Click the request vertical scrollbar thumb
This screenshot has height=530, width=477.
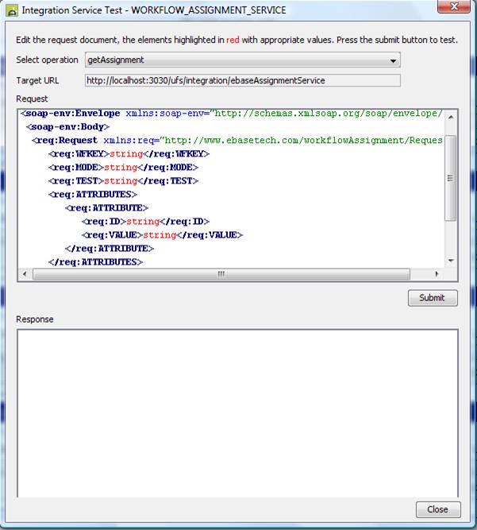(x=451, y=178)
